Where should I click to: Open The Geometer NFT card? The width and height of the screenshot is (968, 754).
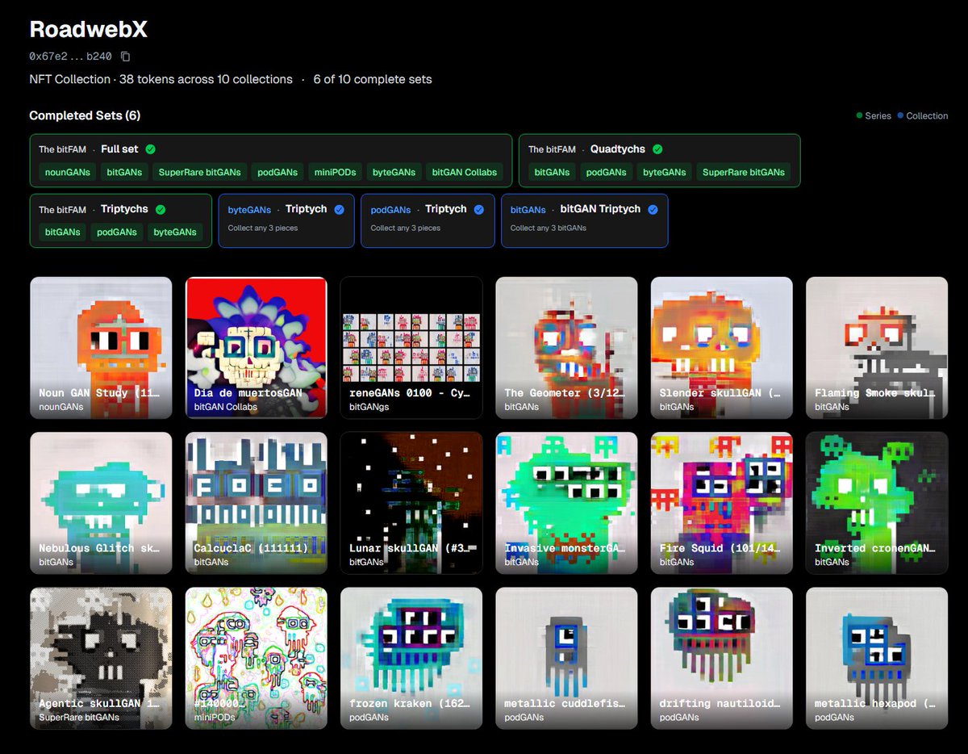566,348
